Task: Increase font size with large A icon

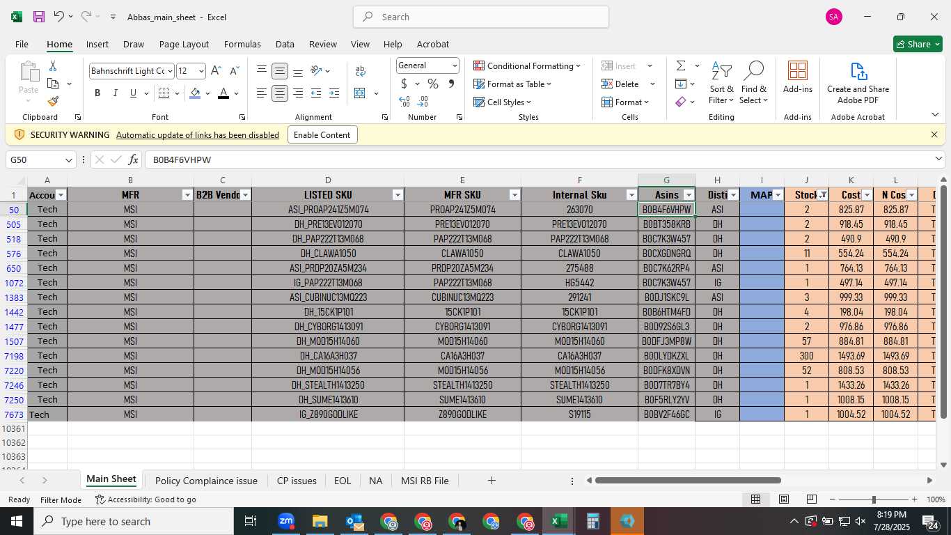Action: (216, 71)
